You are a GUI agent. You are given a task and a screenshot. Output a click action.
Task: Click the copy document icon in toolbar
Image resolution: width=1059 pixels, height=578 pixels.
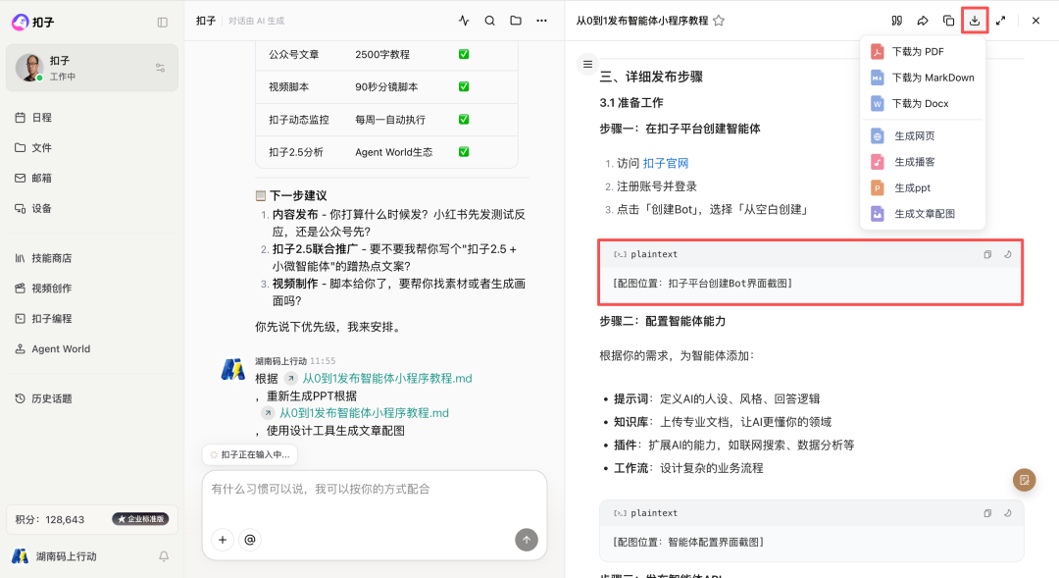click(948, 21)
